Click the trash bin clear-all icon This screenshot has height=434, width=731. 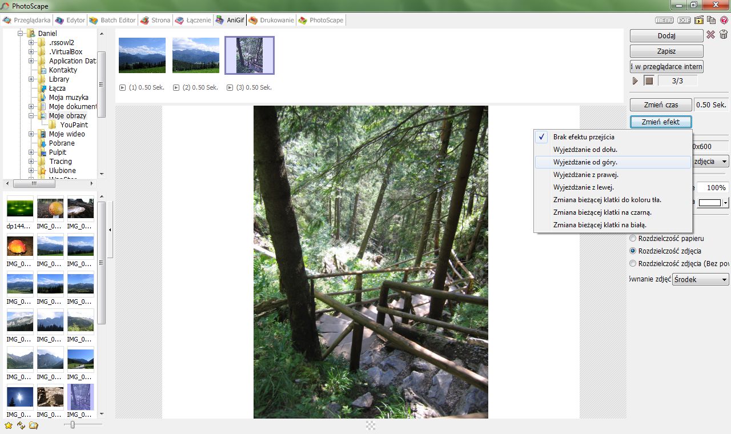(723, 35)
